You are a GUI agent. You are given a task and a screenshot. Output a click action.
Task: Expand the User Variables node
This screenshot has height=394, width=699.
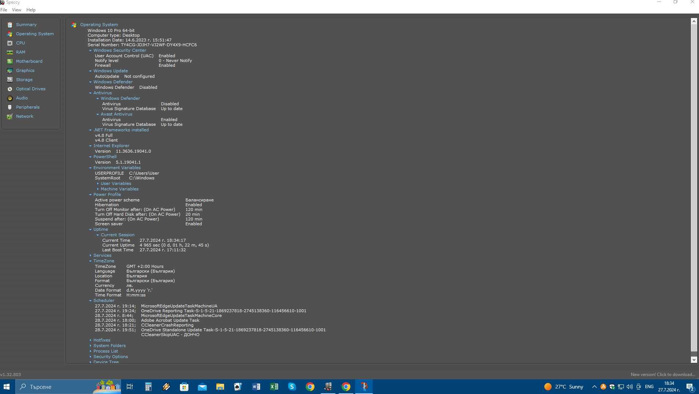coord(98,183)
